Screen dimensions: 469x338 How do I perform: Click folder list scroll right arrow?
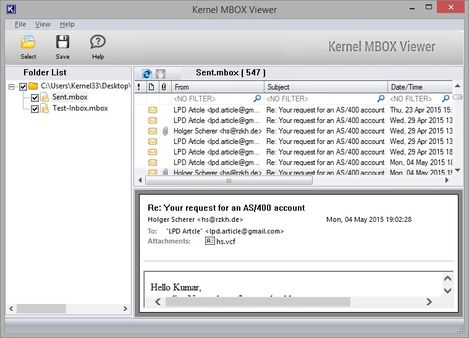125,308
